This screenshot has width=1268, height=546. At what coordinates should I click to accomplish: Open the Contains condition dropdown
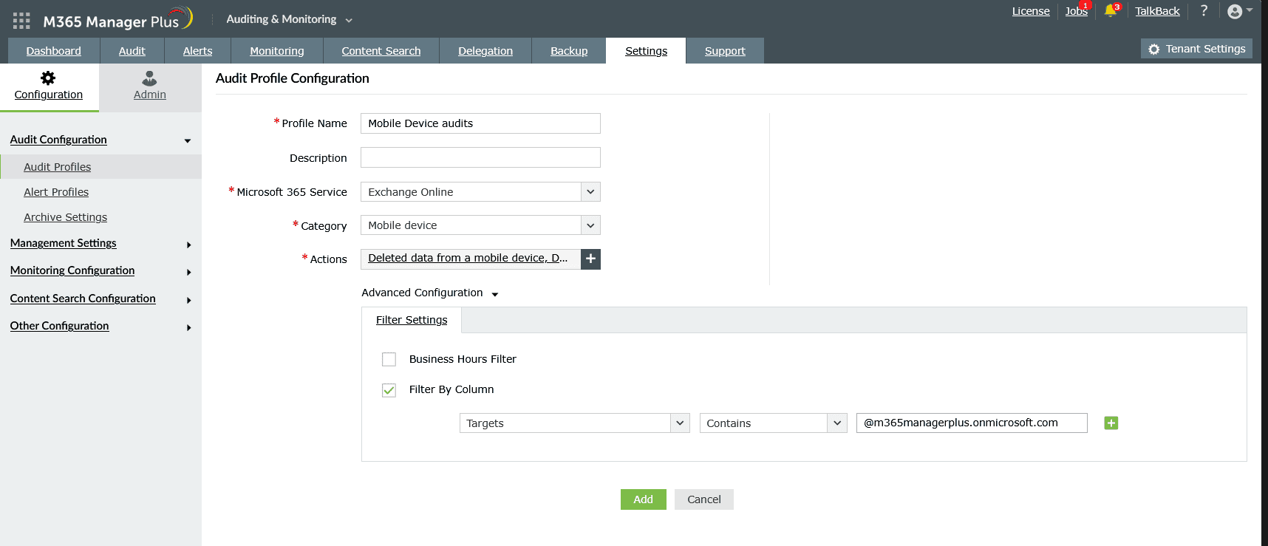(773, 423)
